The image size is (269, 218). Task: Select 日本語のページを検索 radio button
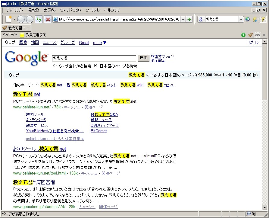tap(96, 66)
